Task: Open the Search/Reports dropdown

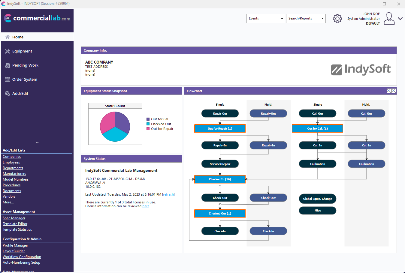Action: click(306, 19)
